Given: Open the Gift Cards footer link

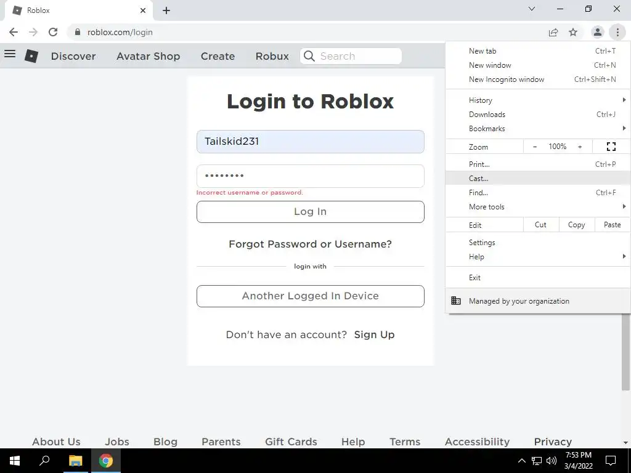Looking at the screenshot, I should coord(291,442).
